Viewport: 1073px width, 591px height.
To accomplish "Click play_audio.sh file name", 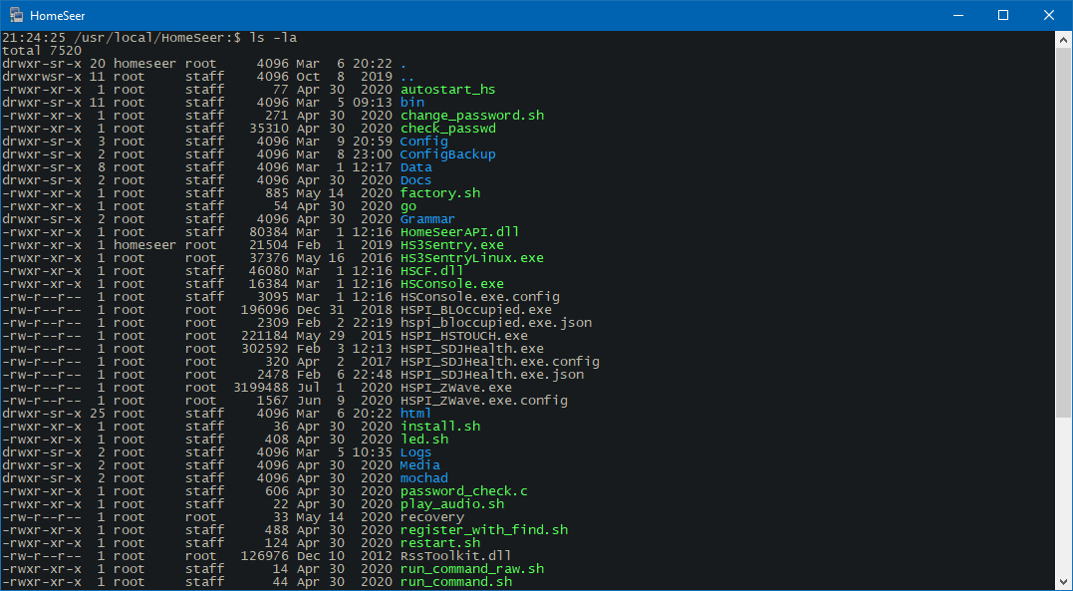I will pyautogui.click(x=452, y=504).
